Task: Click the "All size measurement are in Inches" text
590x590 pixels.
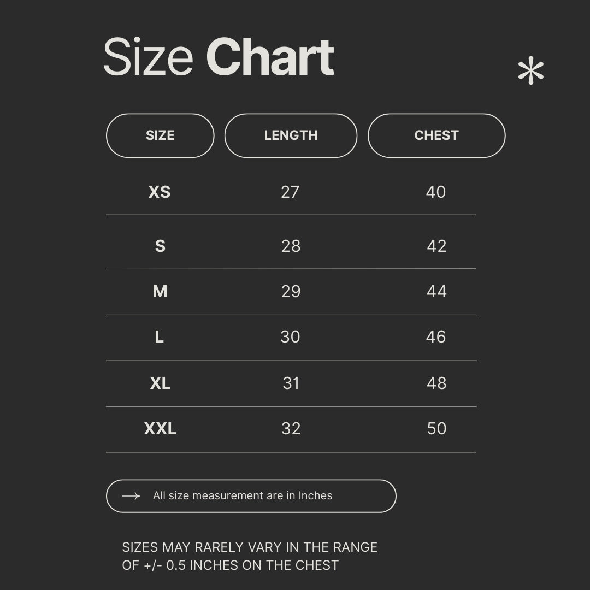Action: coord(243,496)
